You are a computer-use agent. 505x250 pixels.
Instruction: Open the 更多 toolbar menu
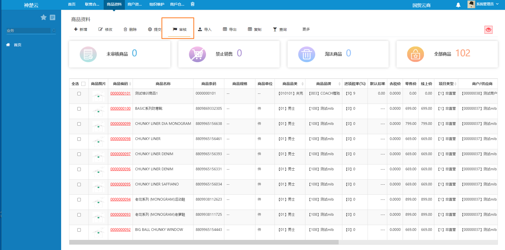click(306, 29)
